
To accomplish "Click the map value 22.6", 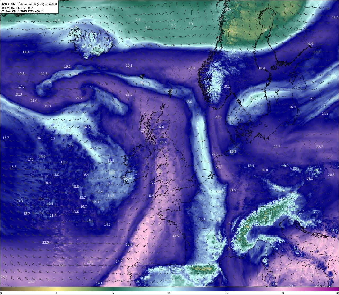I will click(x=176, y=235).
